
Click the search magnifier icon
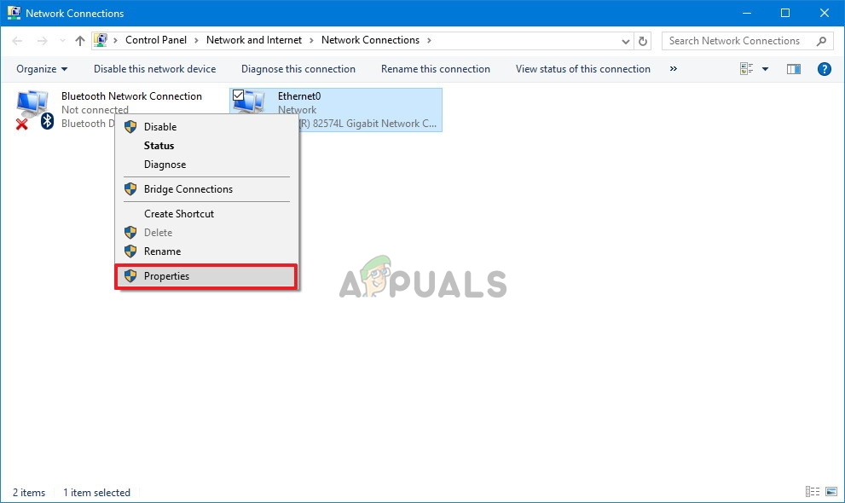coord(820,40)
